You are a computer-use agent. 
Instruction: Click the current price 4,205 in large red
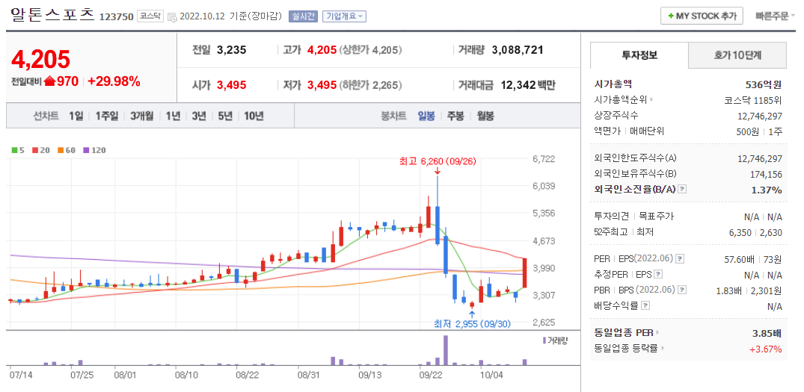coord(40,60)
